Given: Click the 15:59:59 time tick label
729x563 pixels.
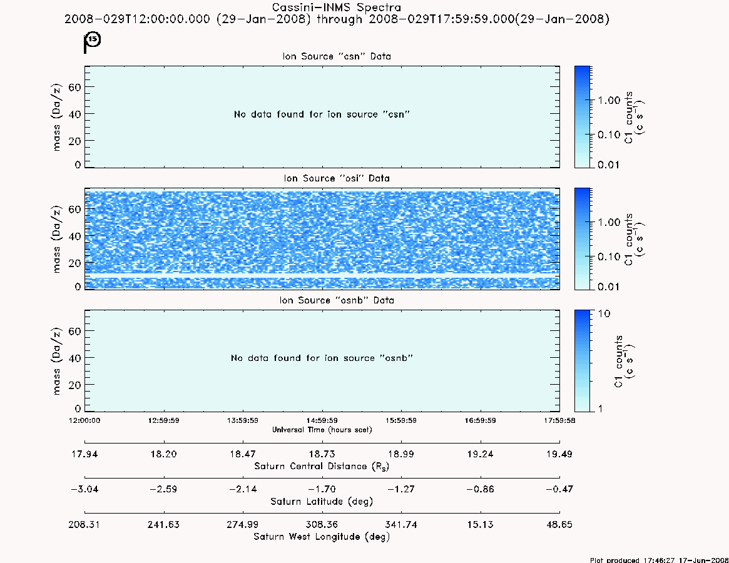Looking at the screenshot, I should tap(401, 420).
